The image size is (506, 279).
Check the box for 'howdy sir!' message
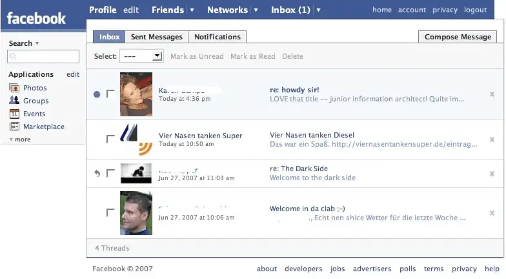pos(110,94)
